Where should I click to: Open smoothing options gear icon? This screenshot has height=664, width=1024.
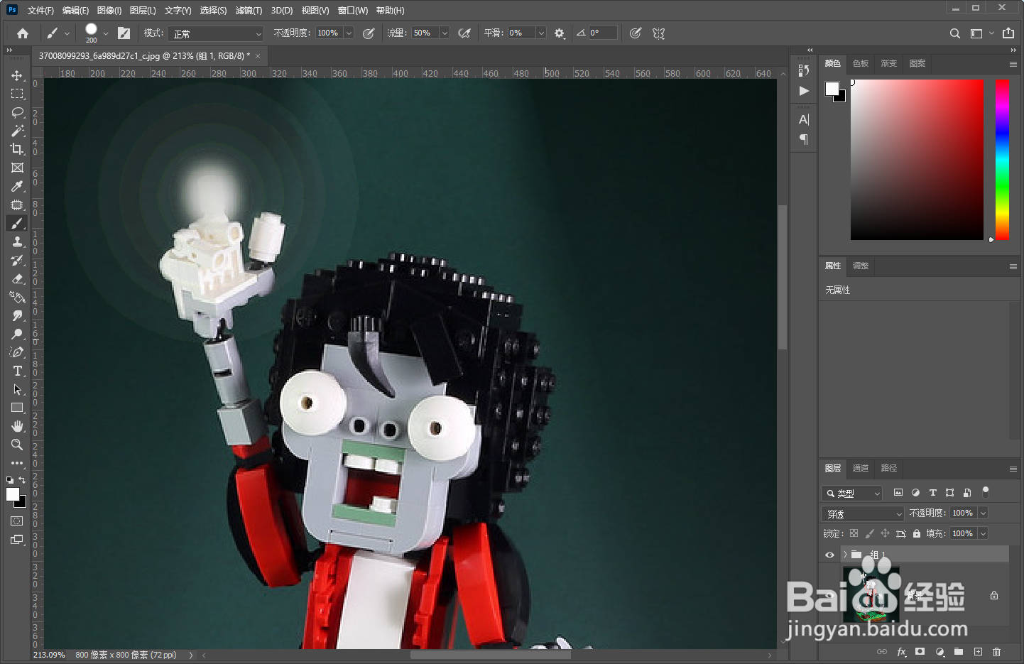click(x=560, y=33)
